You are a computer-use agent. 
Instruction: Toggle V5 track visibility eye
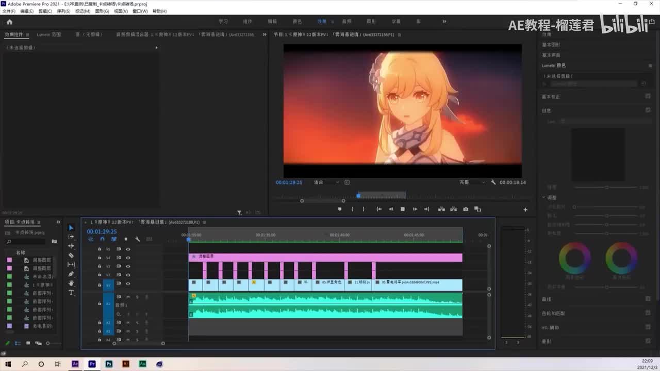[x=128, y=249]
